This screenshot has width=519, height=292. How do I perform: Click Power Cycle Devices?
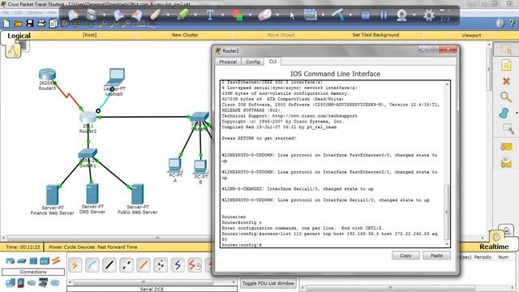pos(72,247)
